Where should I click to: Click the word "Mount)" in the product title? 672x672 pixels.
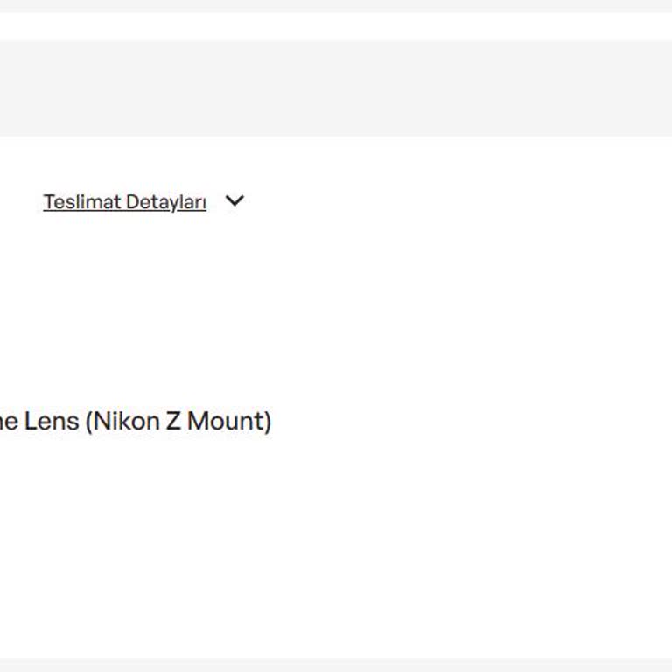[x=229, y=422]
